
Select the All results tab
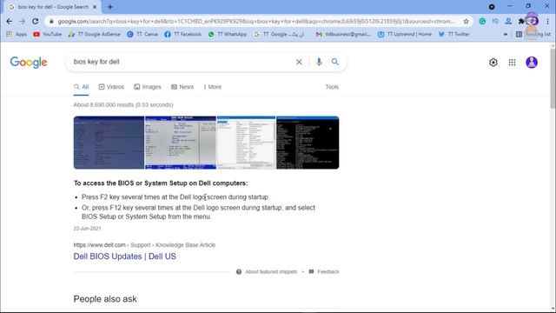click(81, 87)
